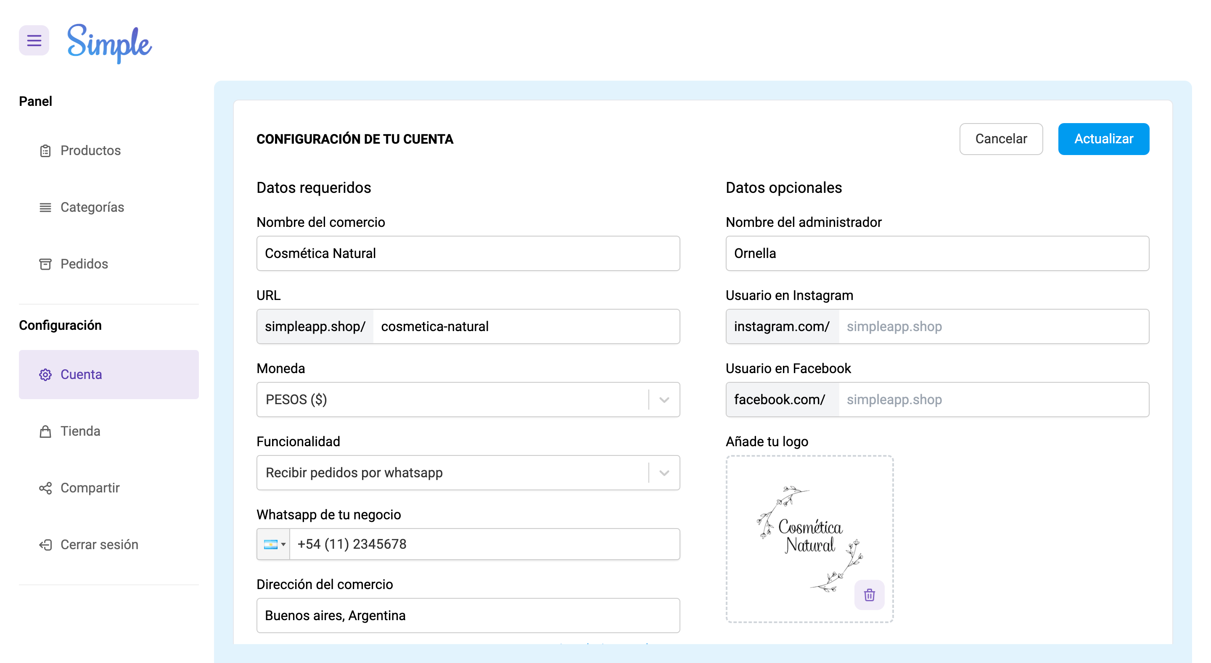Screen dimensions: 1211x663
Task: Focus the Nombre del comercio field
Action: coord(468,253)
